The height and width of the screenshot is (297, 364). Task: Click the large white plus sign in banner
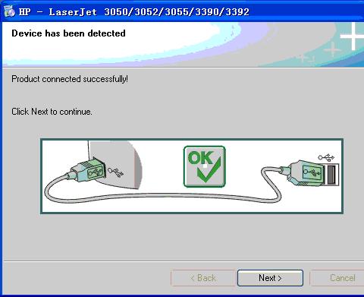tap(353, 36)
